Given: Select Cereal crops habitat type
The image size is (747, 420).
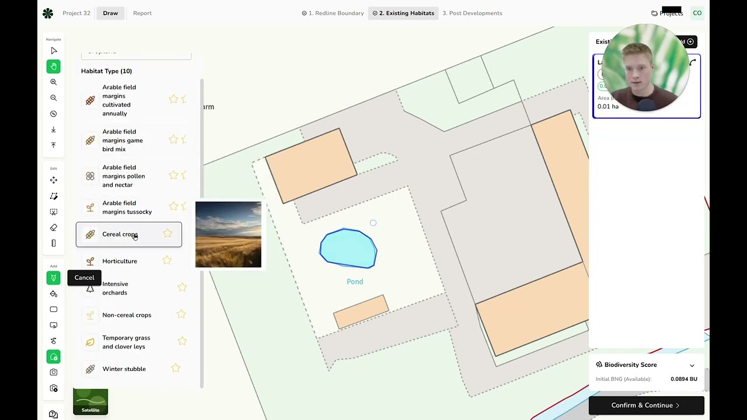Looking at the screenshot, I should point(128,235).
